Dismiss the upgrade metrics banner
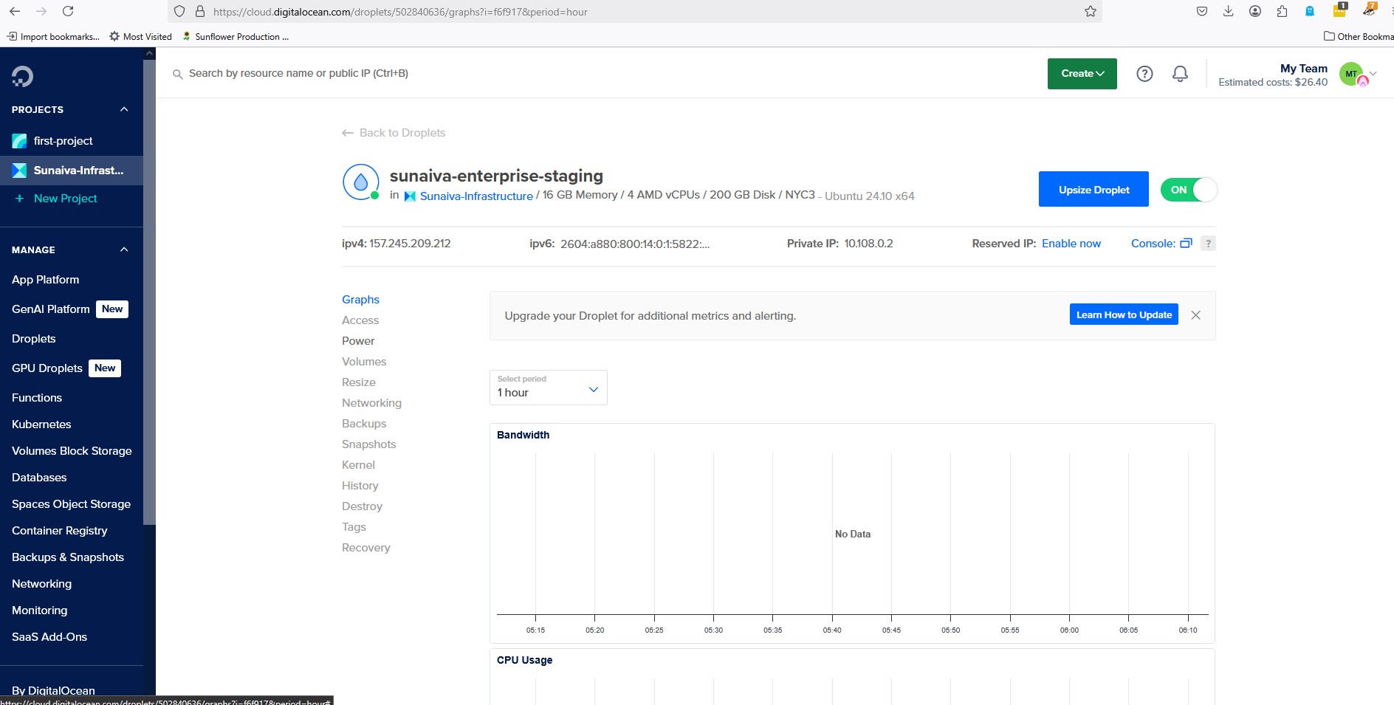 [x=1195, y=315]
